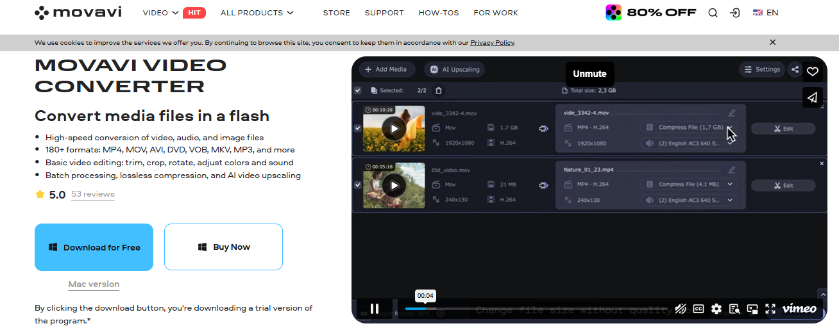
Task: Like the video with heart icon
Action: tap(812, 72)
